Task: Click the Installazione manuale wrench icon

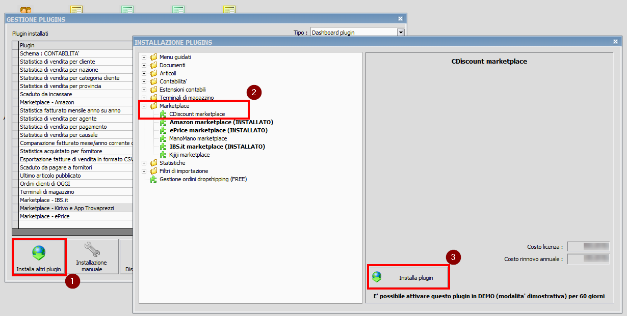Action: (x=92, y=249)
